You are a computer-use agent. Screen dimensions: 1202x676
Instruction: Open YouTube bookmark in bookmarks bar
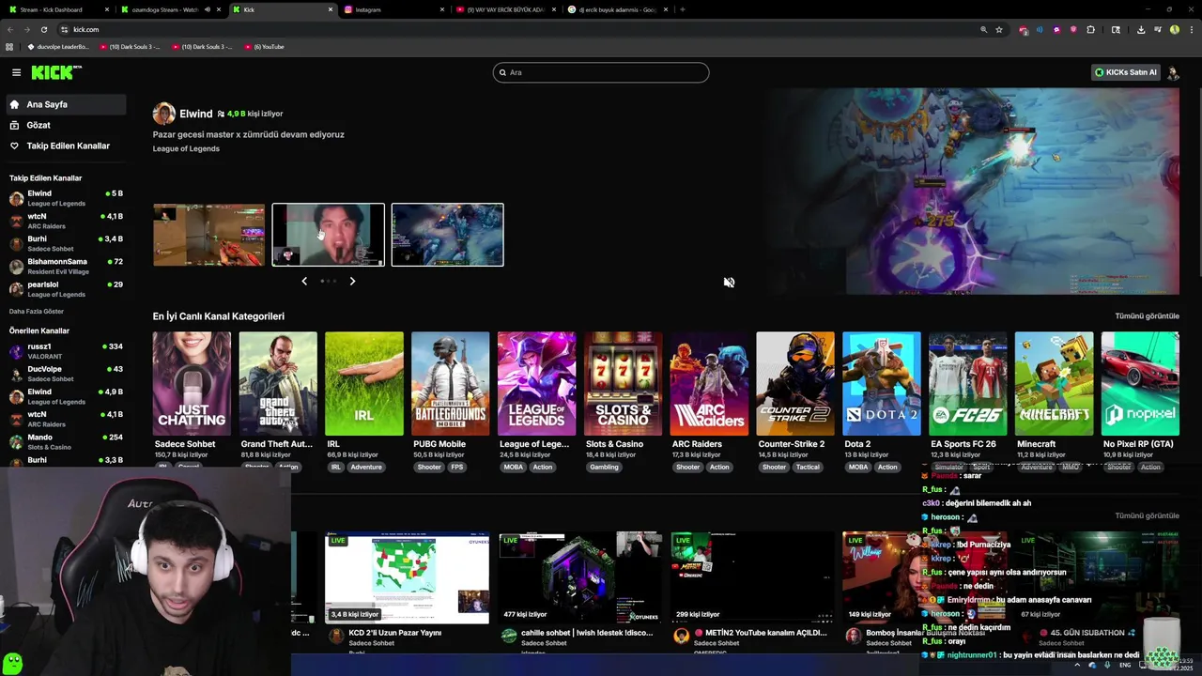[x=264, y=47]
